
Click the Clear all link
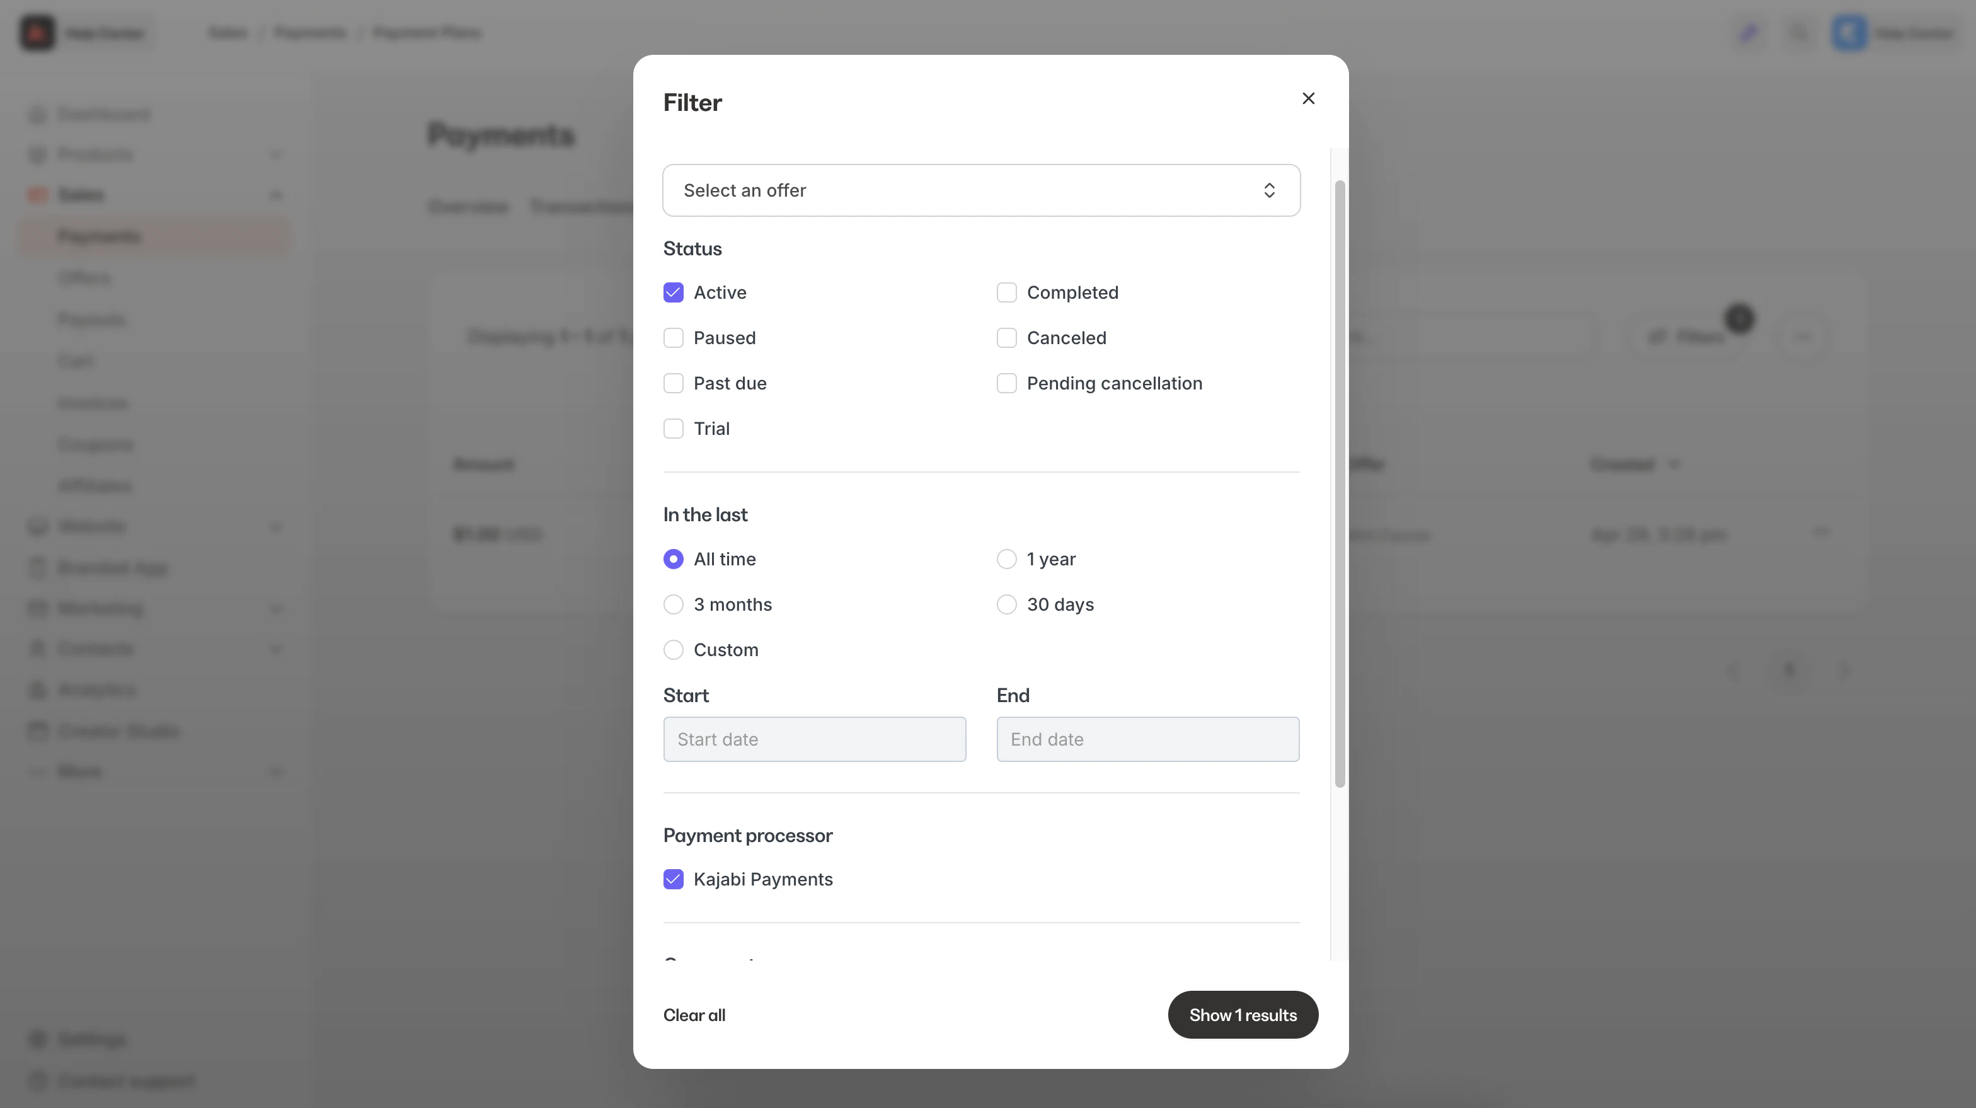[x=694, y=1014]
